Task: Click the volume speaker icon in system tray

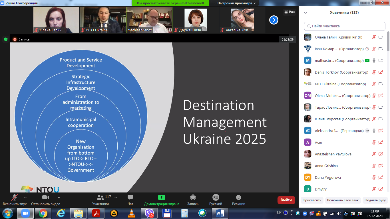Action: tap(339, 213)
